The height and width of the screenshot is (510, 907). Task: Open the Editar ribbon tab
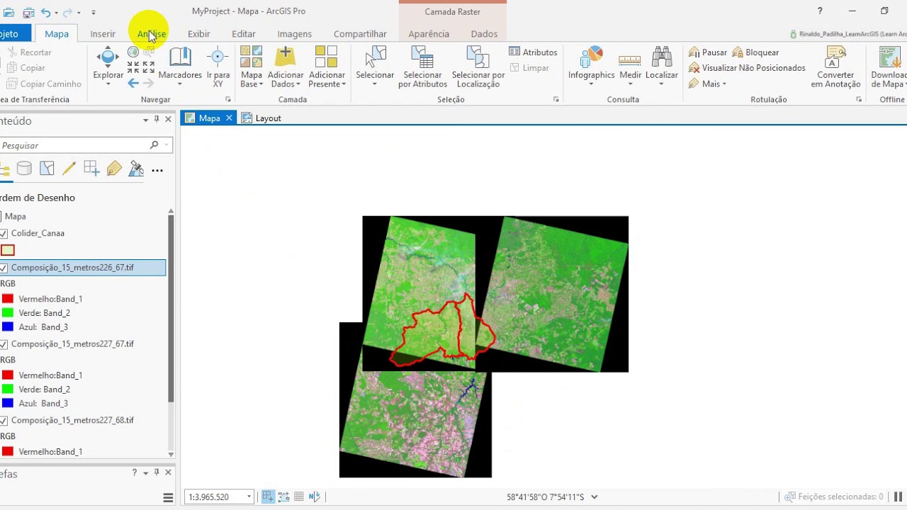pos(243,34)
